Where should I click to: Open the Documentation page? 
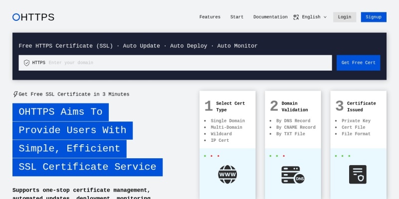pyautogui.click(x=270, y=17)
